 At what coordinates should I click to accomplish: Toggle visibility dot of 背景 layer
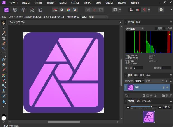[167, 87]
